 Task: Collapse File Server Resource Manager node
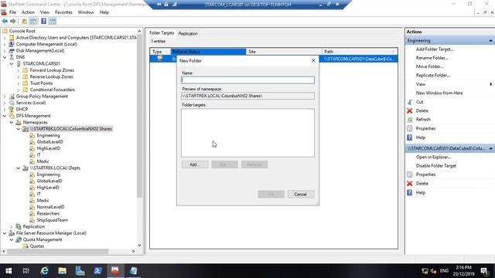[x=5, y=233]
